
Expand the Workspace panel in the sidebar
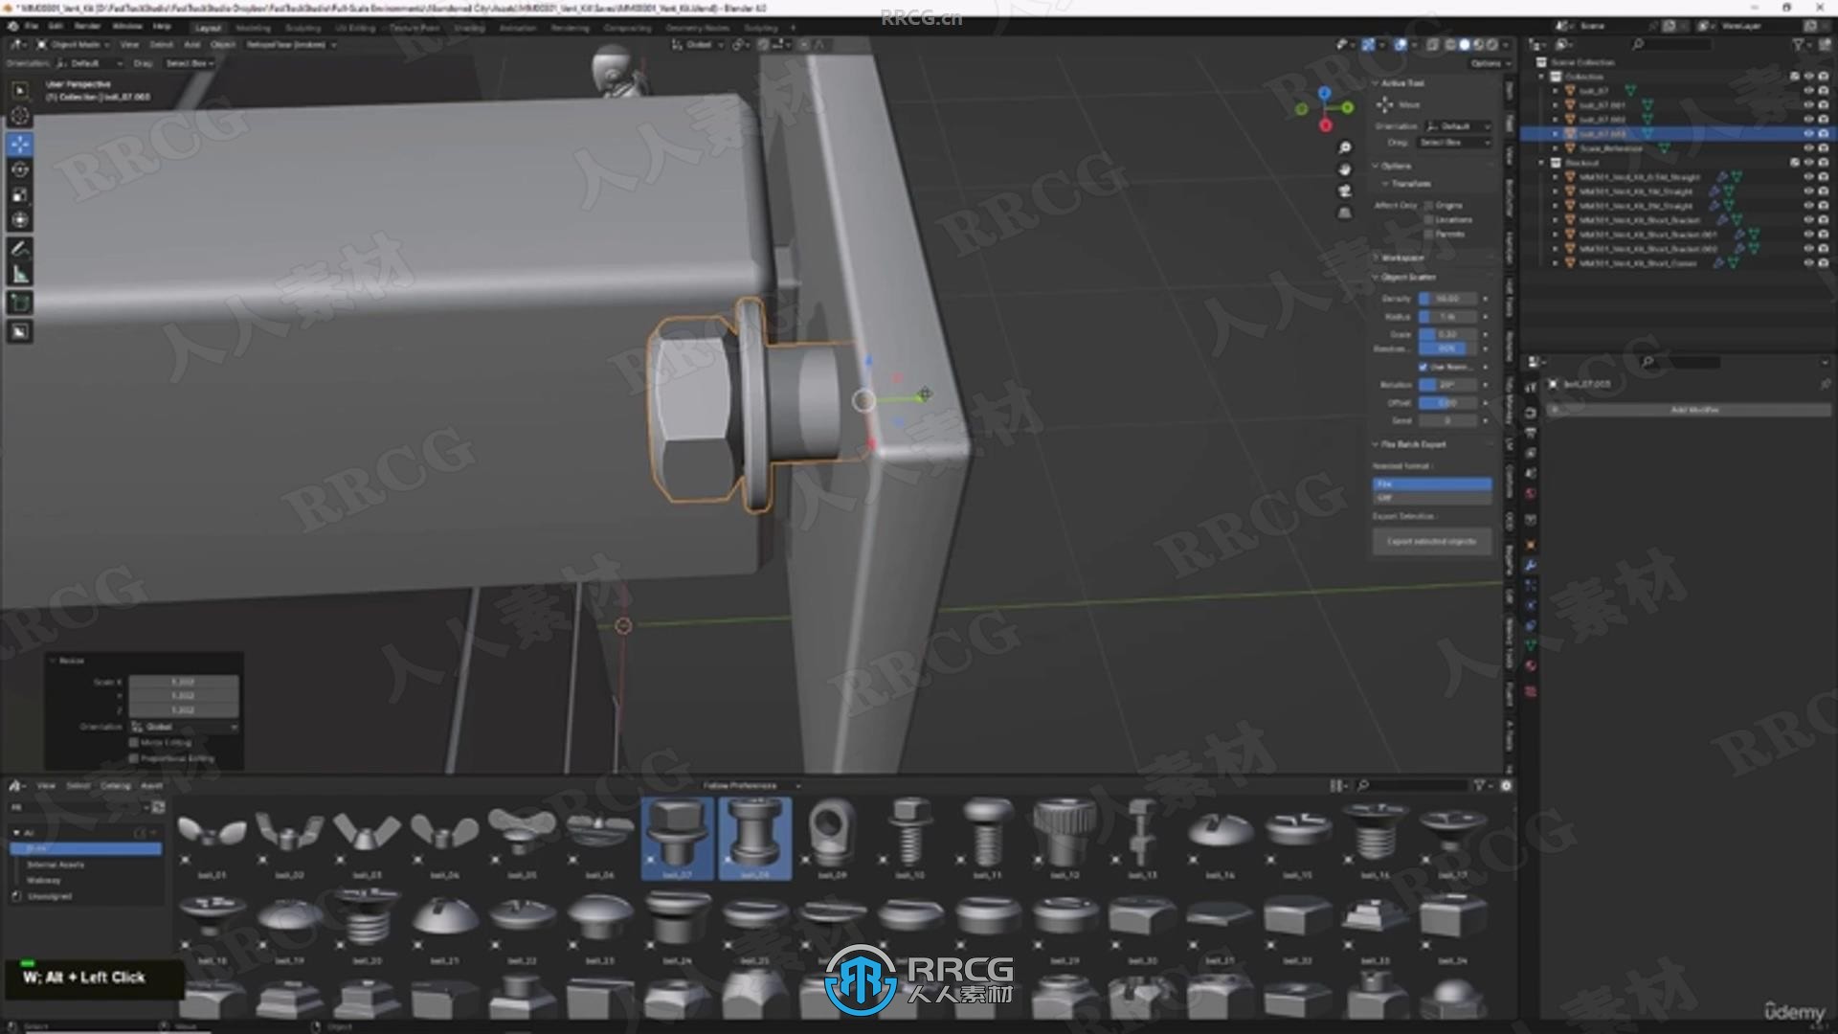(x=1377, y=258)
